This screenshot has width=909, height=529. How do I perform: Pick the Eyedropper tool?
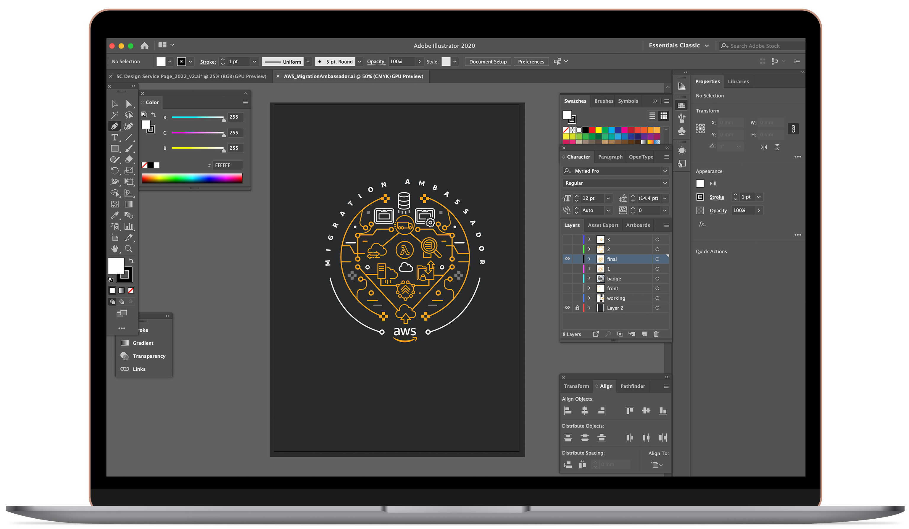[x=115, y=216]
